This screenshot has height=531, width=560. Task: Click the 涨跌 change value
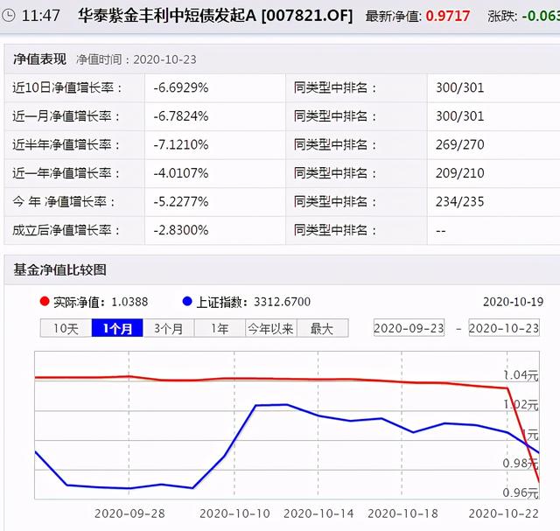coord(541,16)
